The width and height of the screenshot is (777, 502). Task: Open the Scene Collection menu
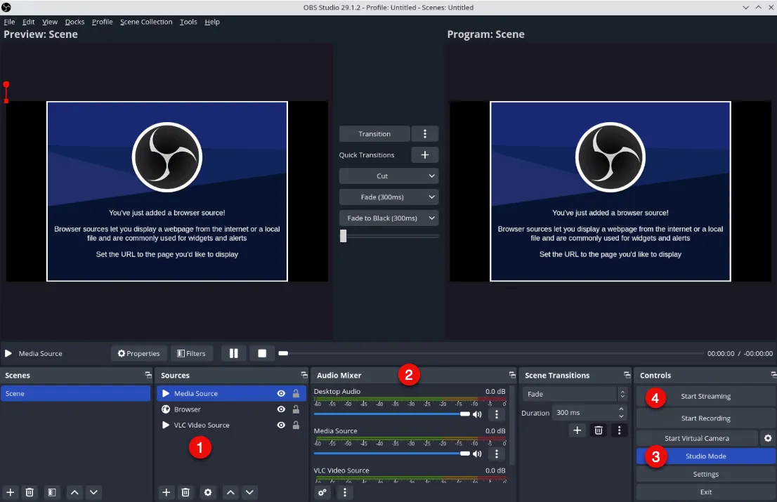[146, 22]
